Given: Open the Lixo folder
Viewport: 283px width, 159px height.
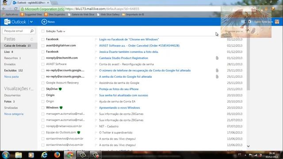Looking at the screenshot, I should 8,52.
